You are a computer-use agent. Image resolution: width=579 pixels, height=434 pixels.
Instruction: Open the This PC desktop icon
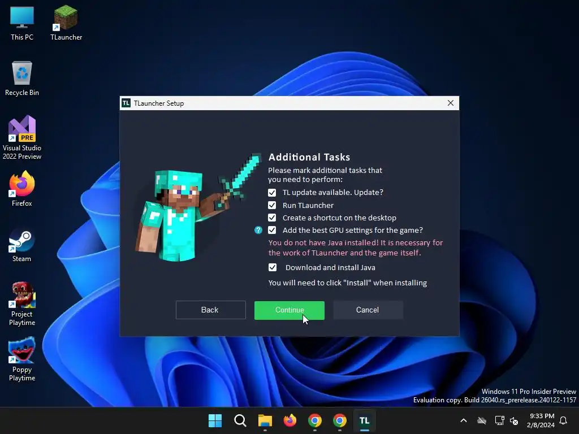(x=22, y=23)
